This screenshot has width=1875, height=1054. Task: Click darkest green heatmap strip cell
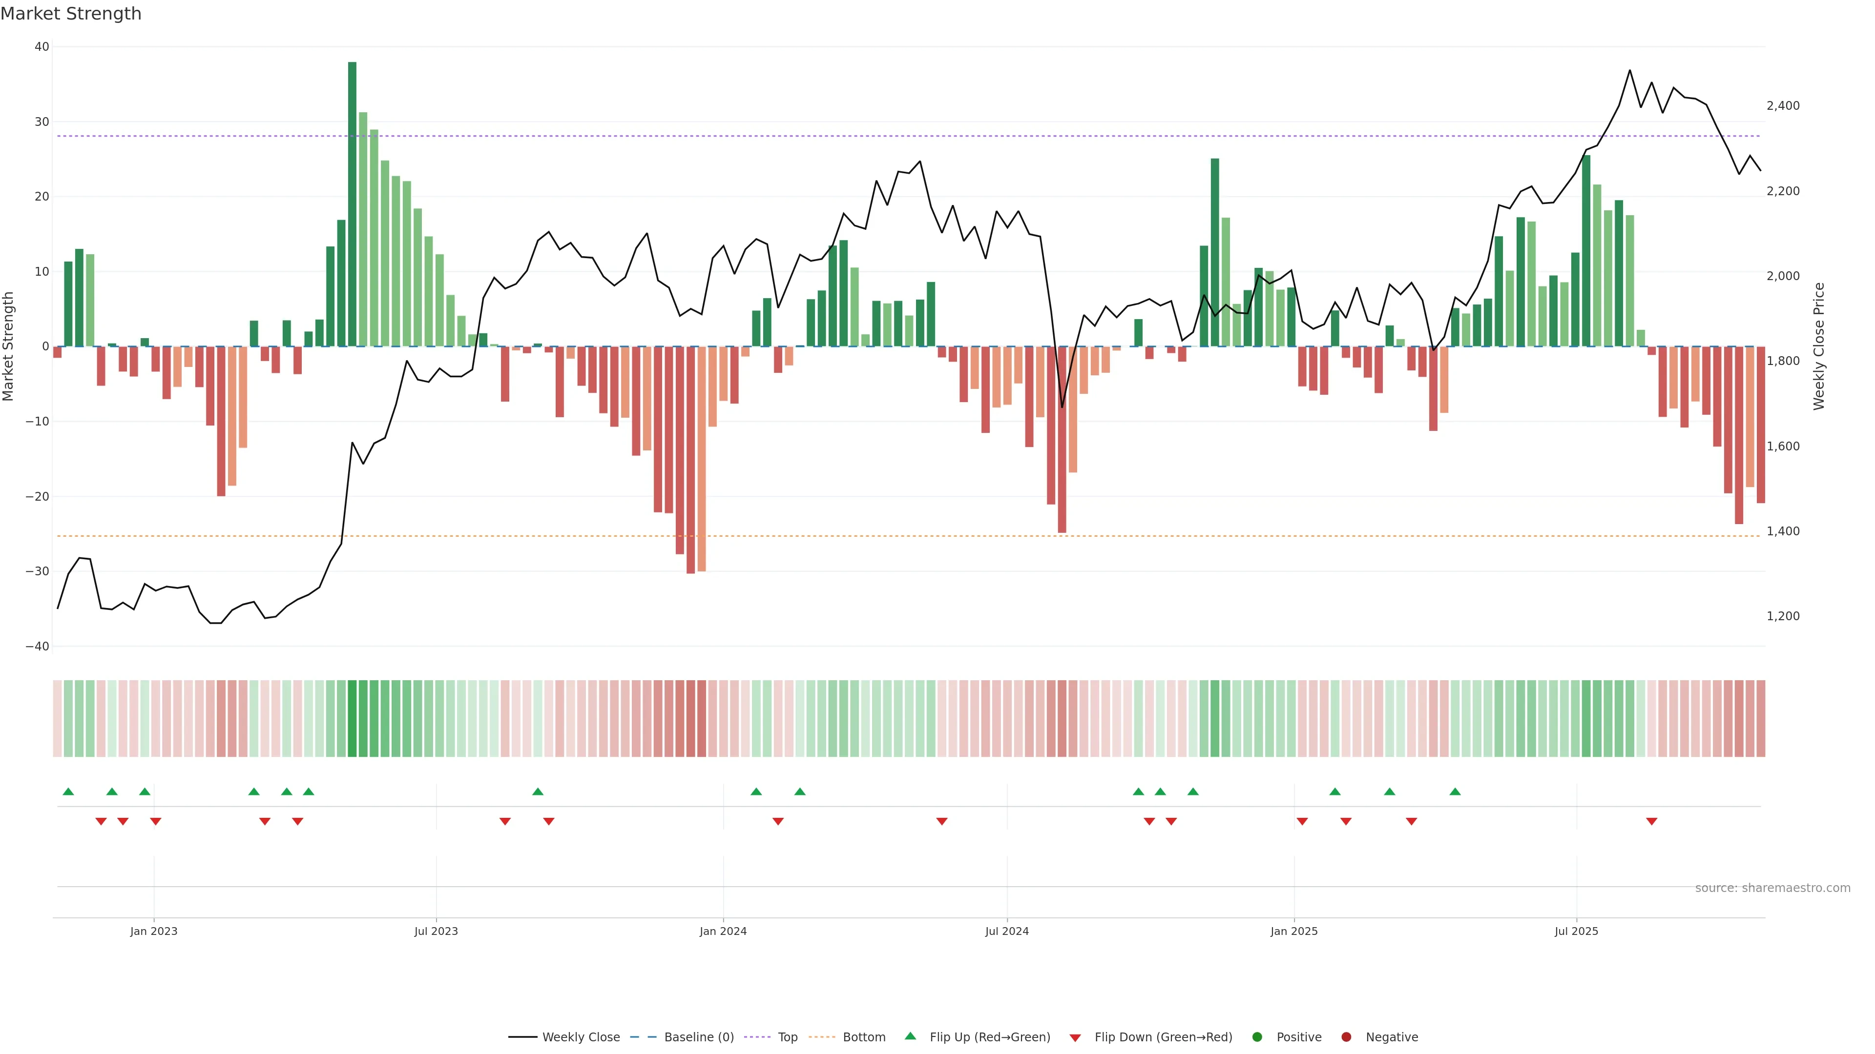click(x=352, y=718)
